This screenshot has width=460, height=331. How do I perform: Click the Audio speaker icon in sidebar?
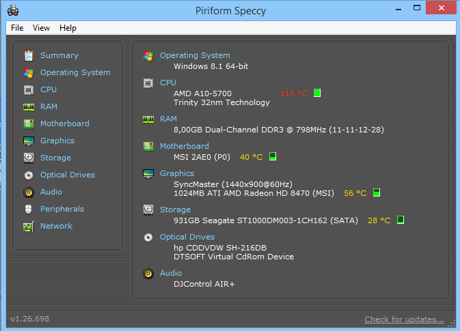point(28,192)
